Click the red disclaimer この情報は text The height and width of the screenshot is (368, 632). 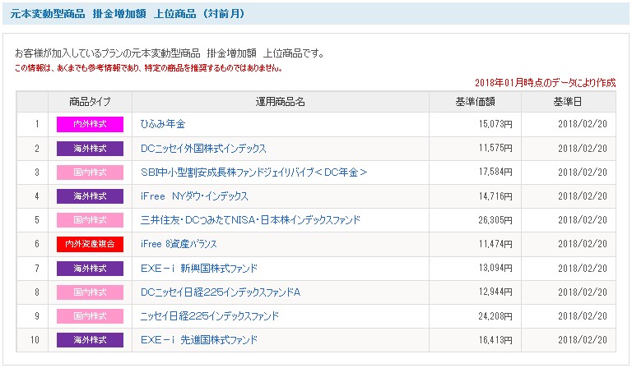pos(148,68)
